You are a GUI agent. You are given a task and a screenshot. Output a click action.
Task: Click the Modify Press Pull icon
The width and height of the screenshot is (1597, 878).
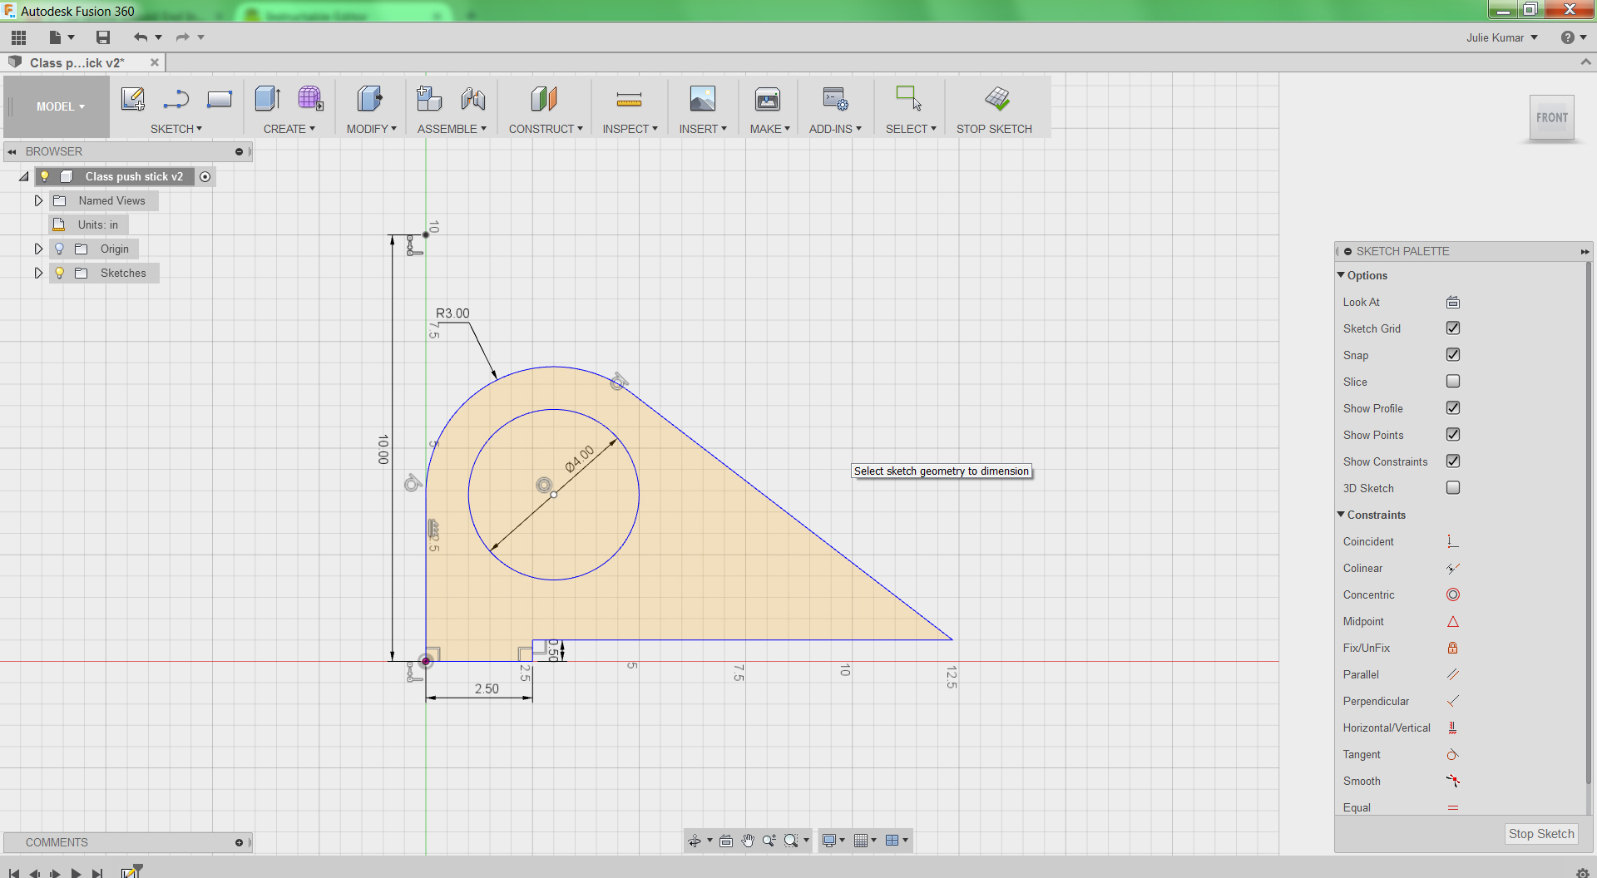point(370,99)
